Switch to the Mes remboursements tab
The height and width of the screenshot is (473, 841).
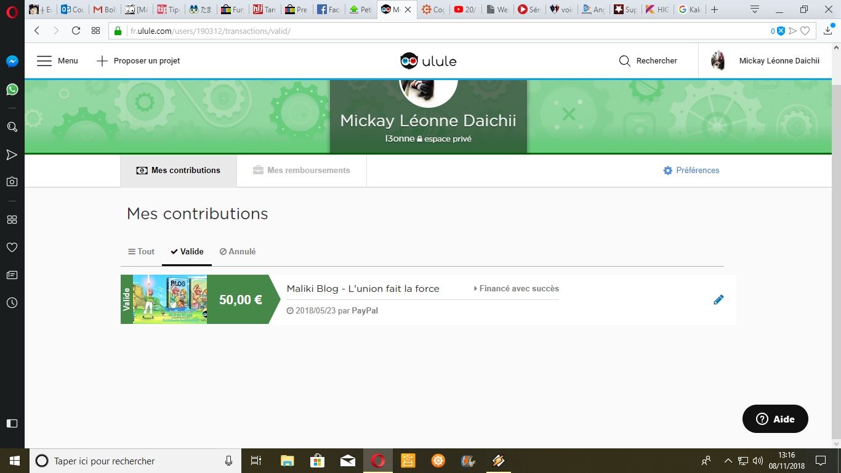point(302,171)
